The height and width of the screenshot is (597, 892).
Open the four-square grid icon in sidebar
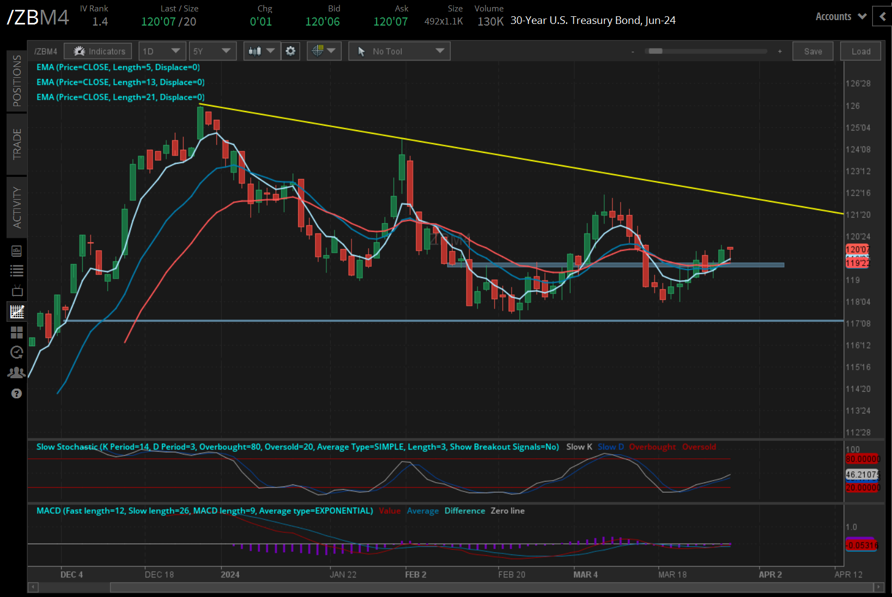[x=17, y=333]
